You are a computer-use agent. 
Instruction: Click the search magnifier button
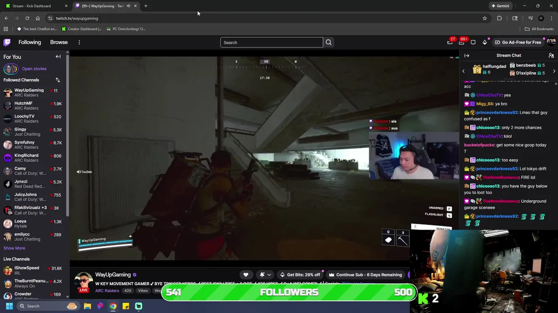tap(329, 43)
